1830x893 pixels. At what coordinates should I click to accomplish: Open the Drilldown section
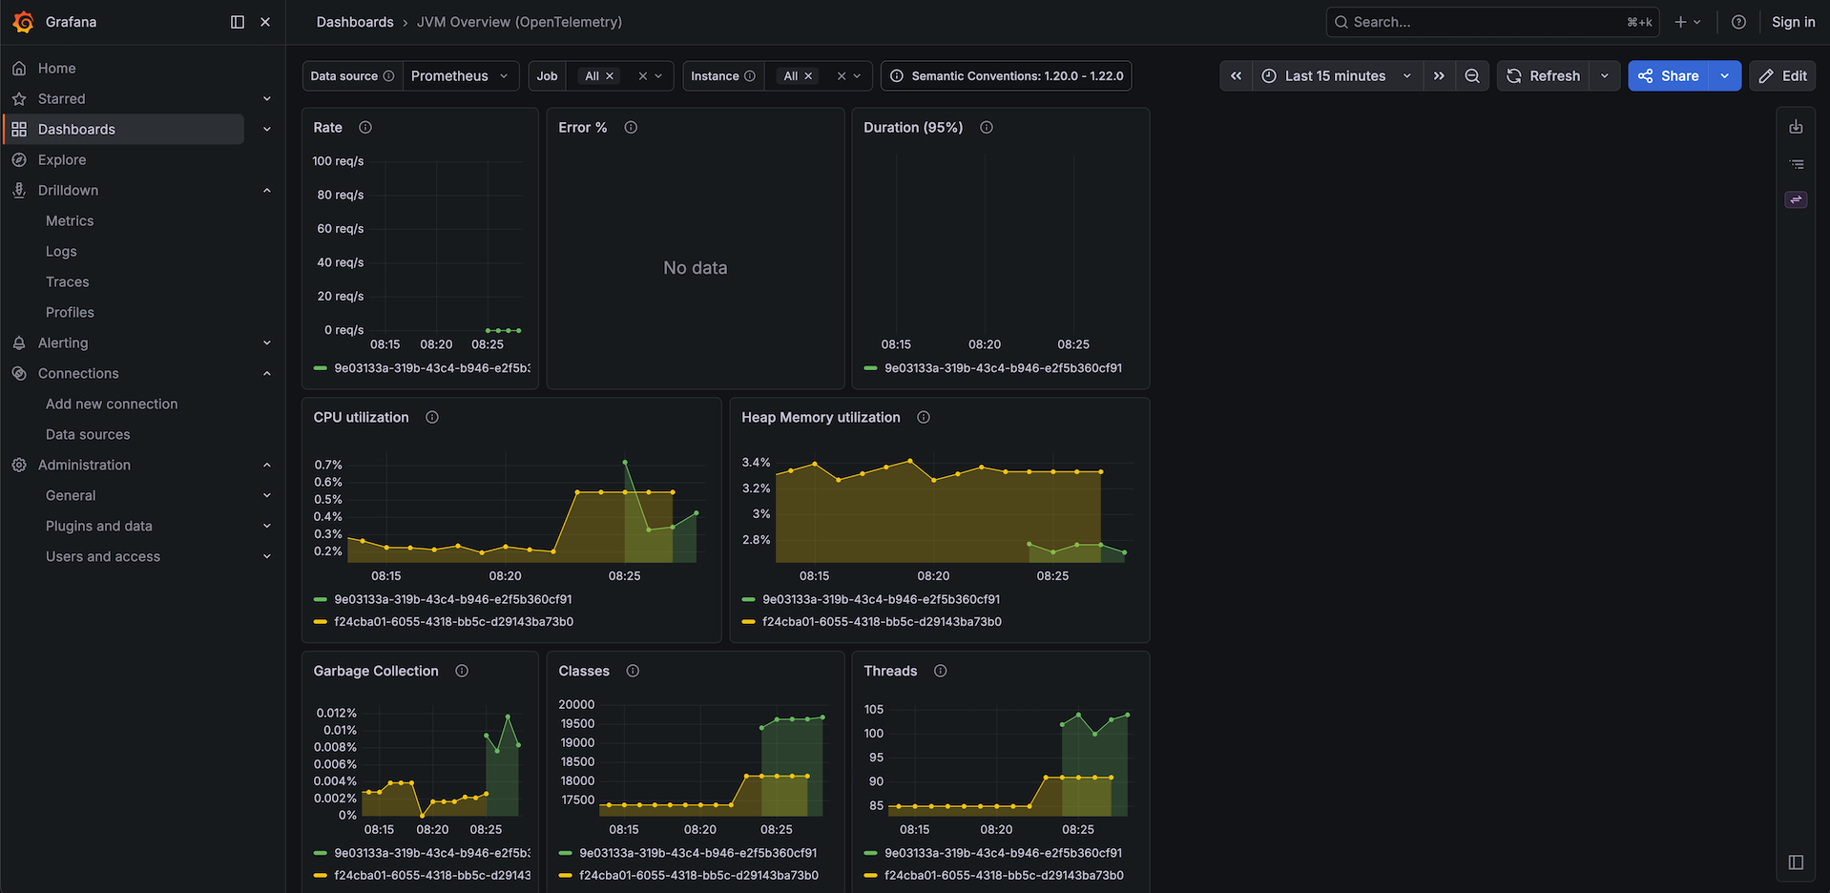click(68, 190)
